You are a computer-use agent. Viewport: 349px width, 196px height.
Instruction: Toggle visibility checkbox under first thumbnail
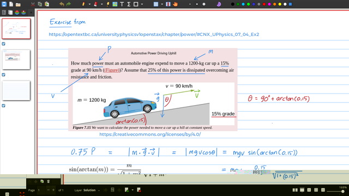click(4, 44)
